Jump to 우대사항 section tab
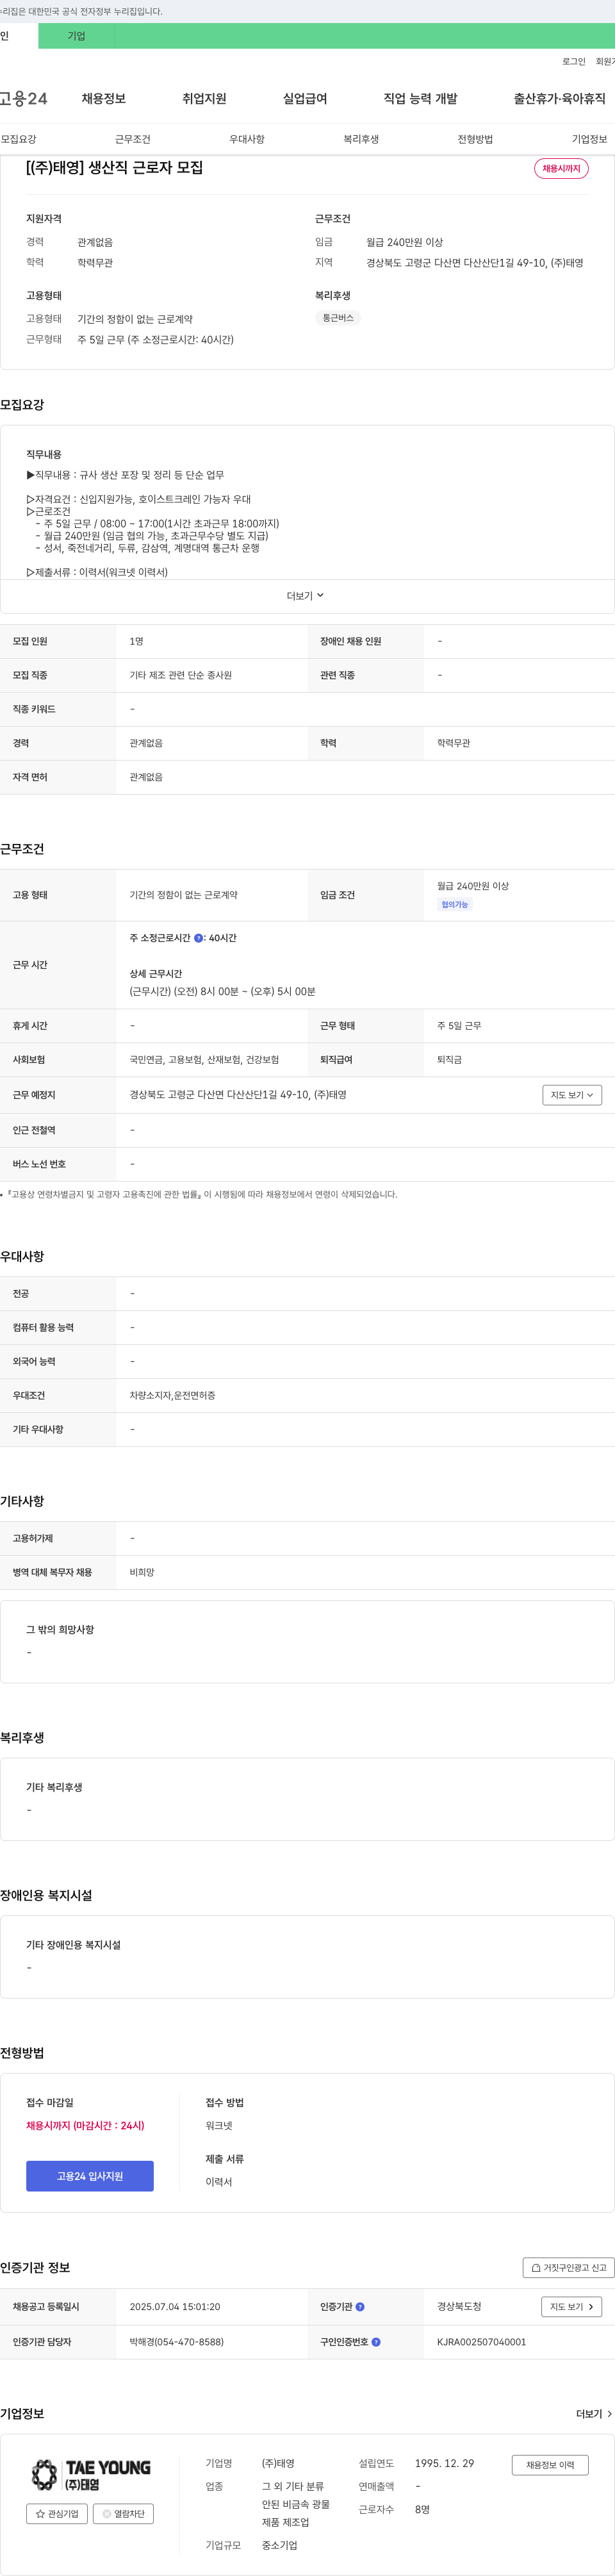This screenshot has width=615, height=2576. [247, 139]
